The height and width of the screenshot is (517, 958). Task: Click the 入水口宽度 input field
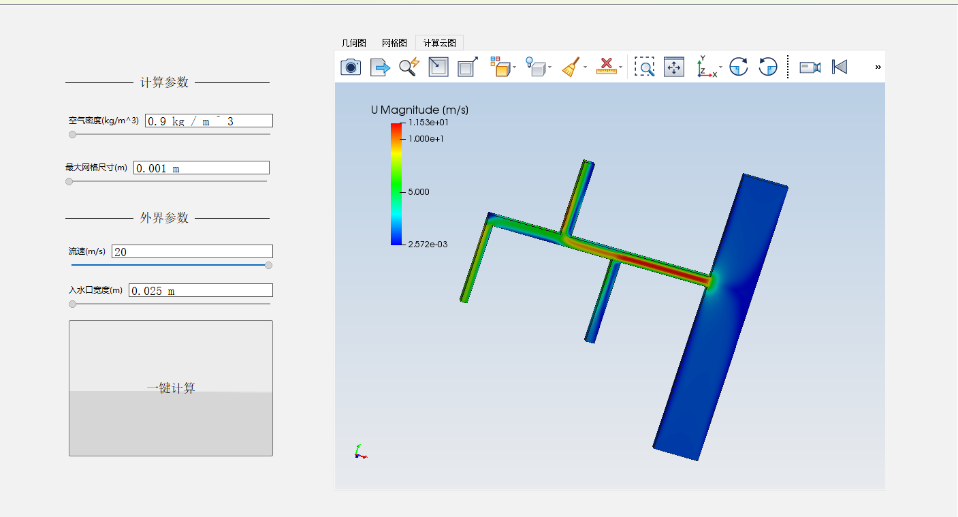coord(201,290)
